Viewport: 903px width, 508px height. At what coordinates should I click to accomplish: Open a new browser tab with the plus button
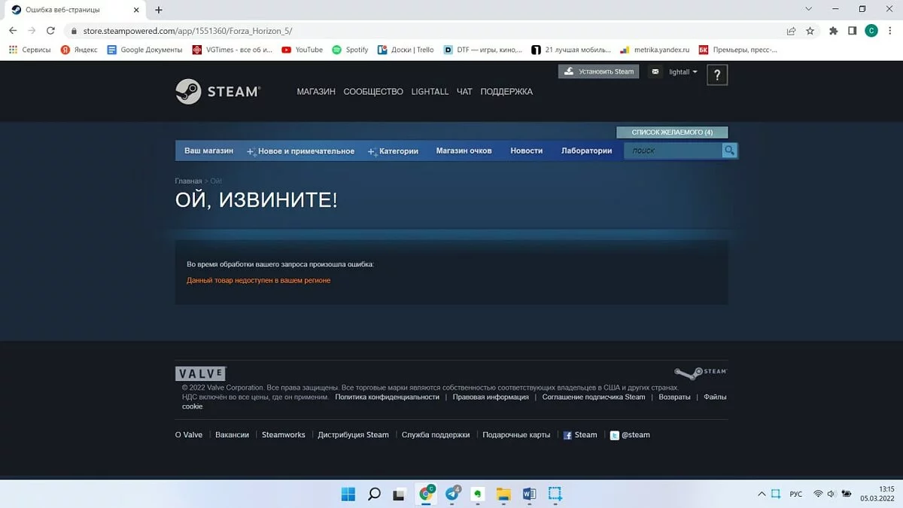point(159,10)
